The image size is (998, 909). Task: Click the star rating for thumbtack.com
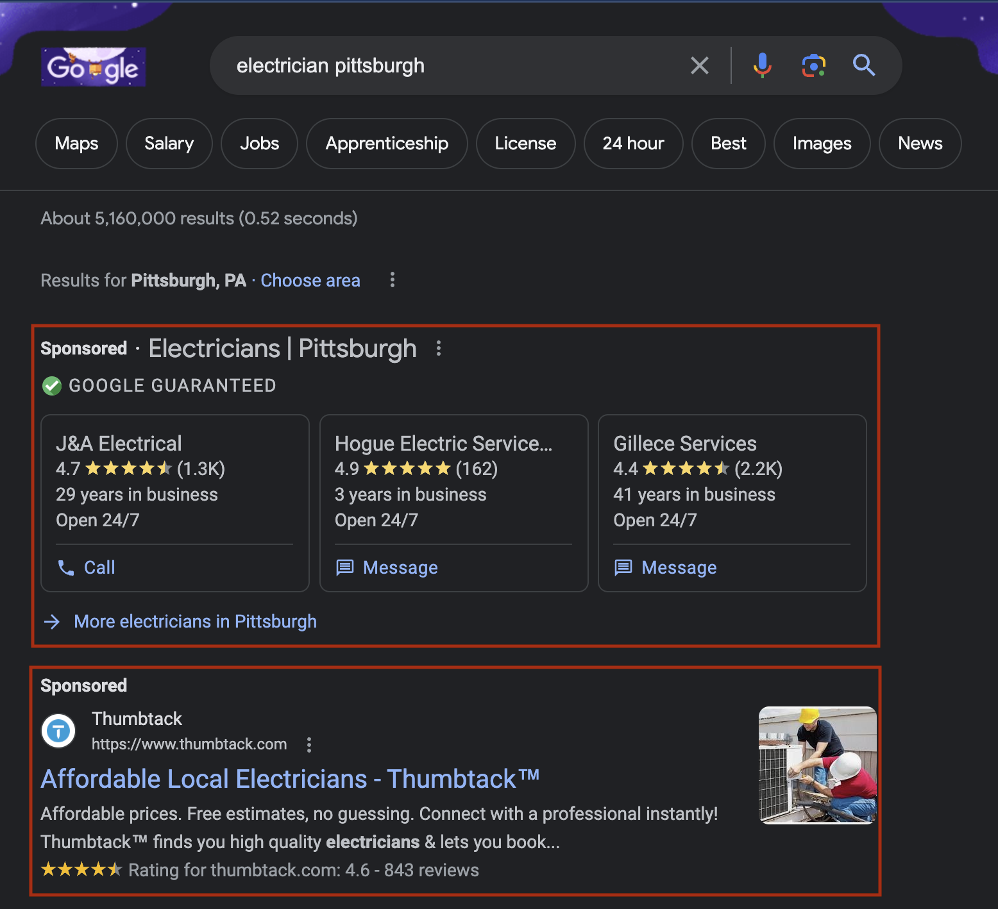point(81,870)
